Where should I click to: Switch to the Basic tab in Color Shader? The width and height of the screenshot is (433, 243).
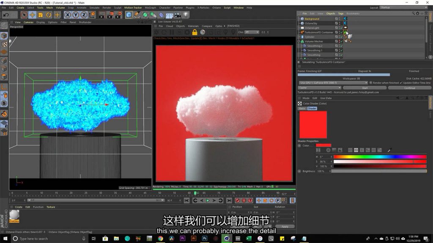[302, 108]
